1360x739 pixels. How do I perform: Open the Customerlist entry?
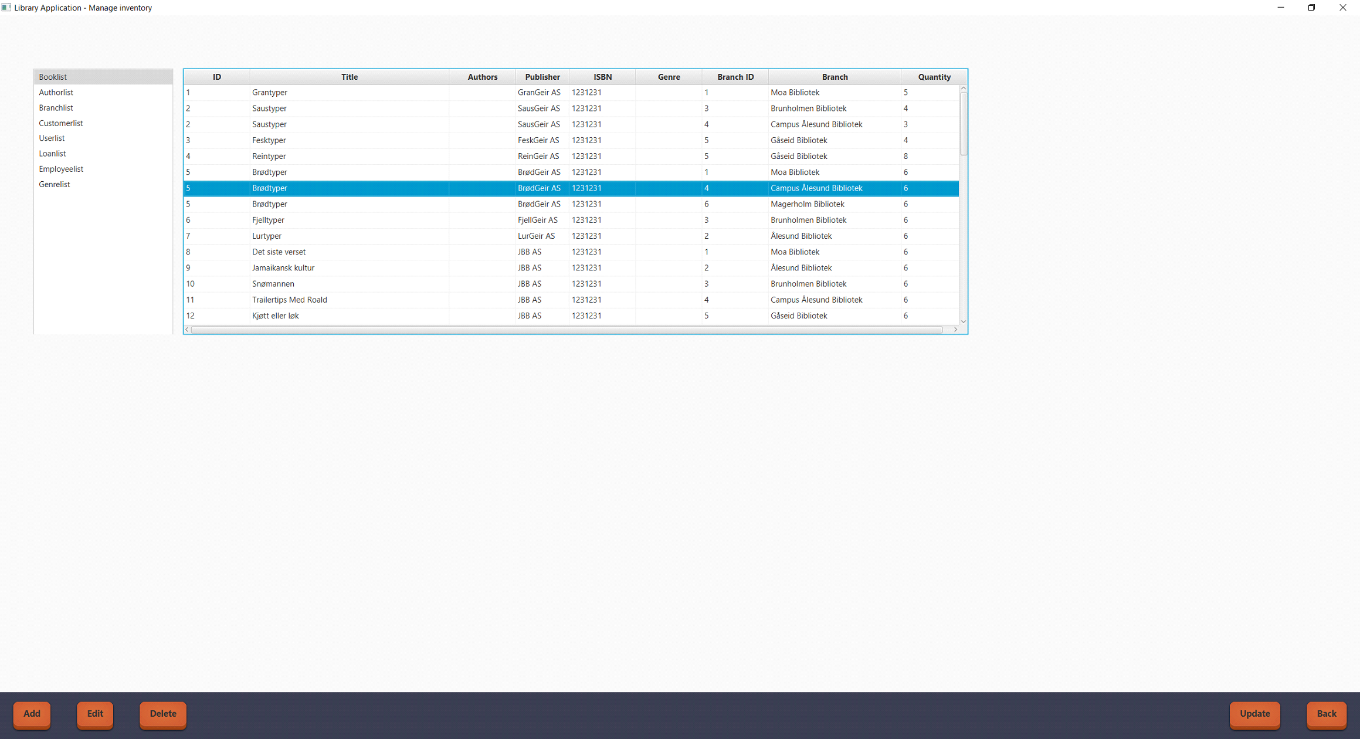60,123
